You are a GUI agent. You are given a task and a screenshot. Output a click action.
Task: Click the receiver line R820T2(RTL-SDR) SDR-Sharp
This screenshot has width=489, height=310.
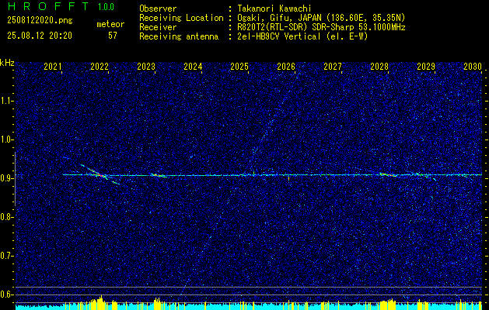(297, 27)
